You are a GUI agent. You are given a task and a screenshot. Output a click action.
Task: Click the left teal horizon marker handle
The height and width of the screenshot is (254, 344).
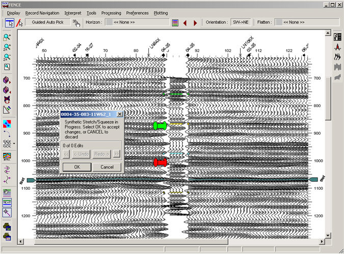(31, 180)
